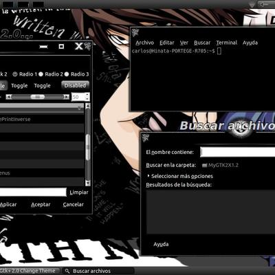This screenshot has width=275, height=275.
Task: Switch to Gtk+ 2.0 Change Theme taskbar item
Action: point(30,271)
